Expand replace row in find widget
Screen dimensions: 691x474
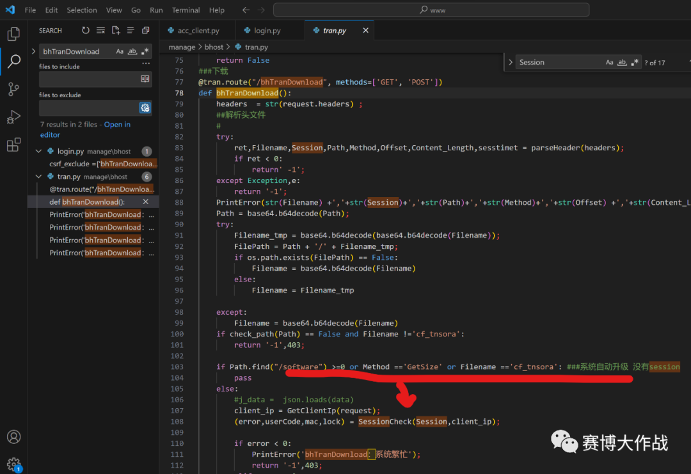point(511,63)
